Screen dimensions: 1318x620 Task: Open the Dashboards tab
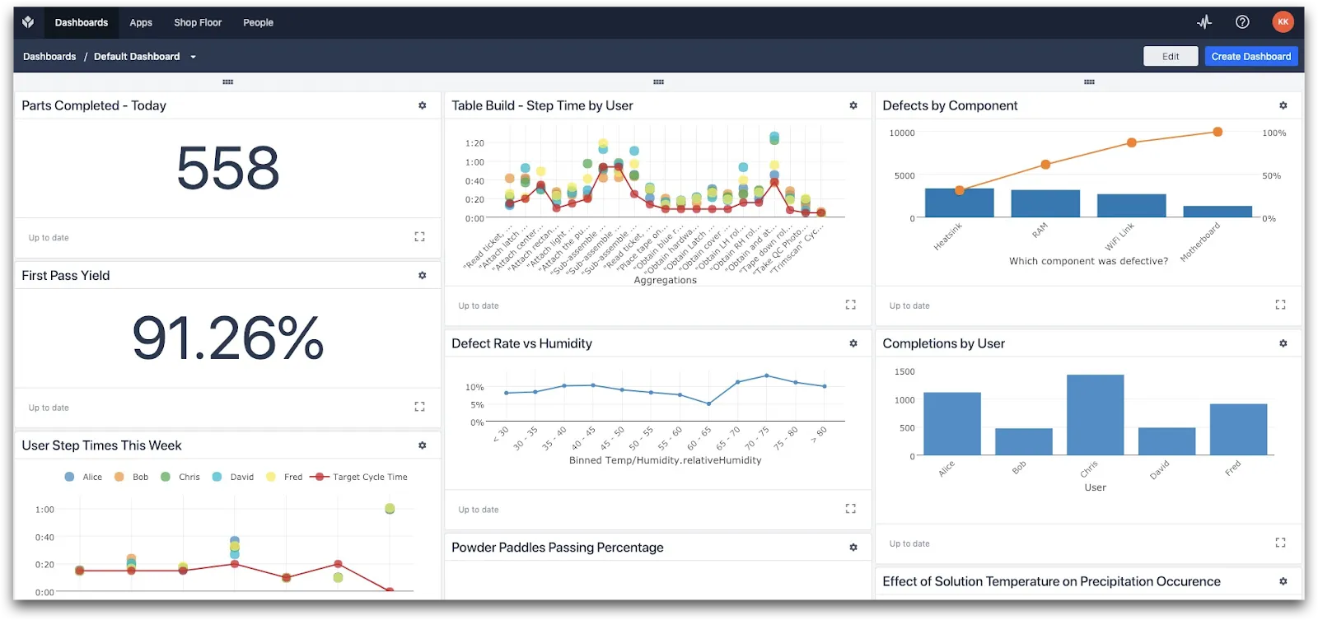[82, 22]
